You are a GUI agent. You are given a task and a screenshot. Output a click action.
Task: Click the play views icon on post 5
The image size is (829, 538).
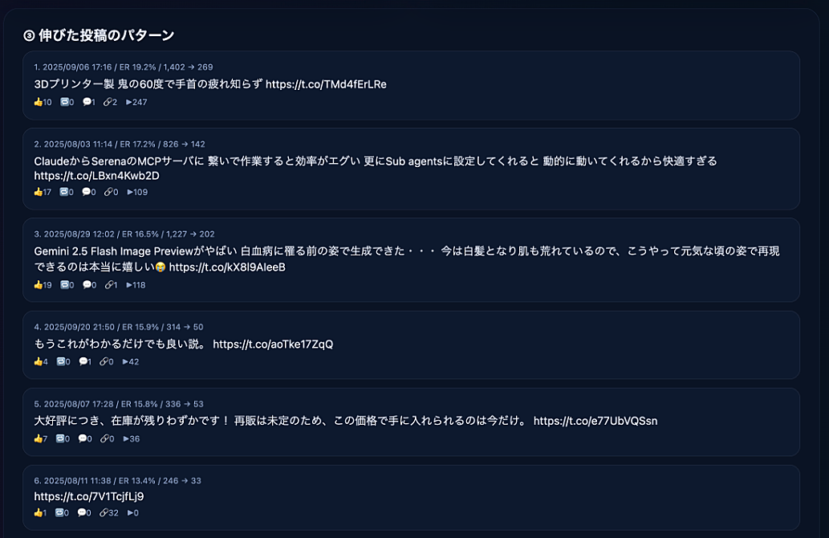(125, 439)
